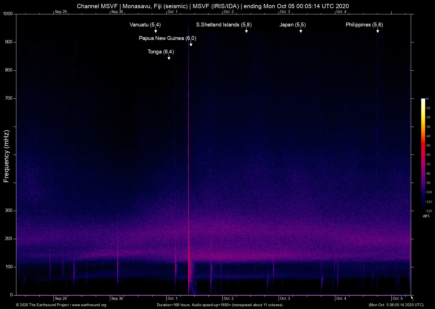The height and width of the screenshot is (309, 435).
Task: Click the arrow under Papua New Guinea (6.0)
Action: 191,44
